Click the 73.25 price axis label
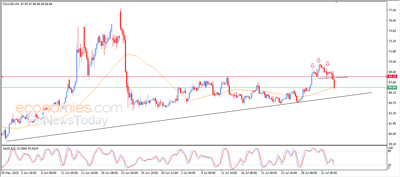The height and width of the screenshot is (177, 400). [x=392, y=41]
